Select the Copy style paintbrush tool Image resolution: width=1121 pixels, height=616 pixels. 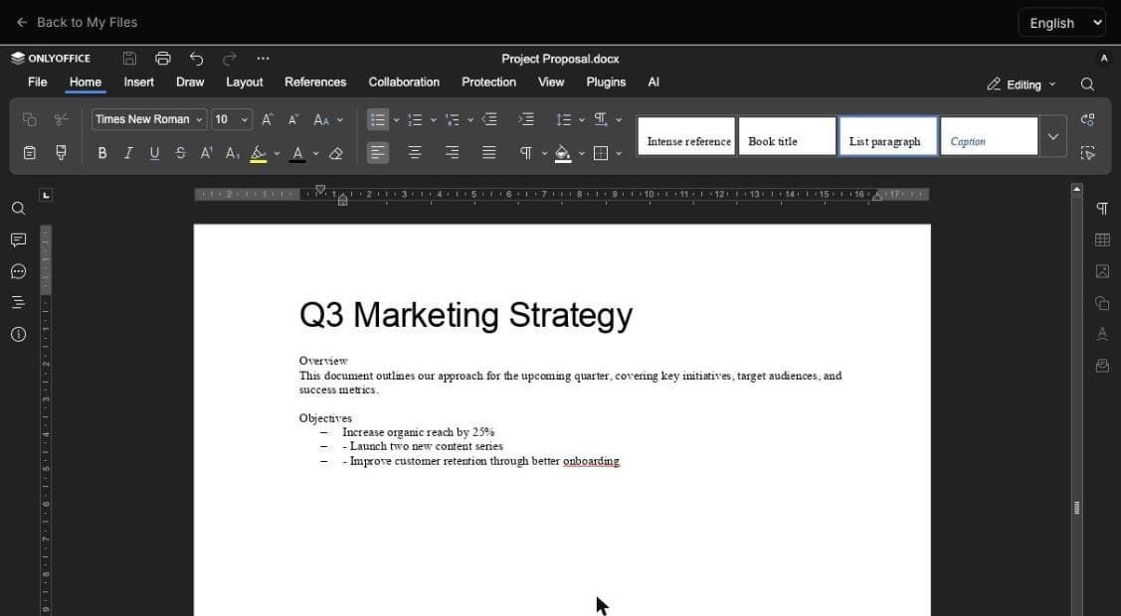pyautogui.click(x=62, y=153)
